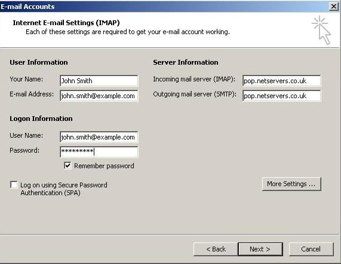
Task: Click the Server Information section heading
Action: tap(186, 62)
